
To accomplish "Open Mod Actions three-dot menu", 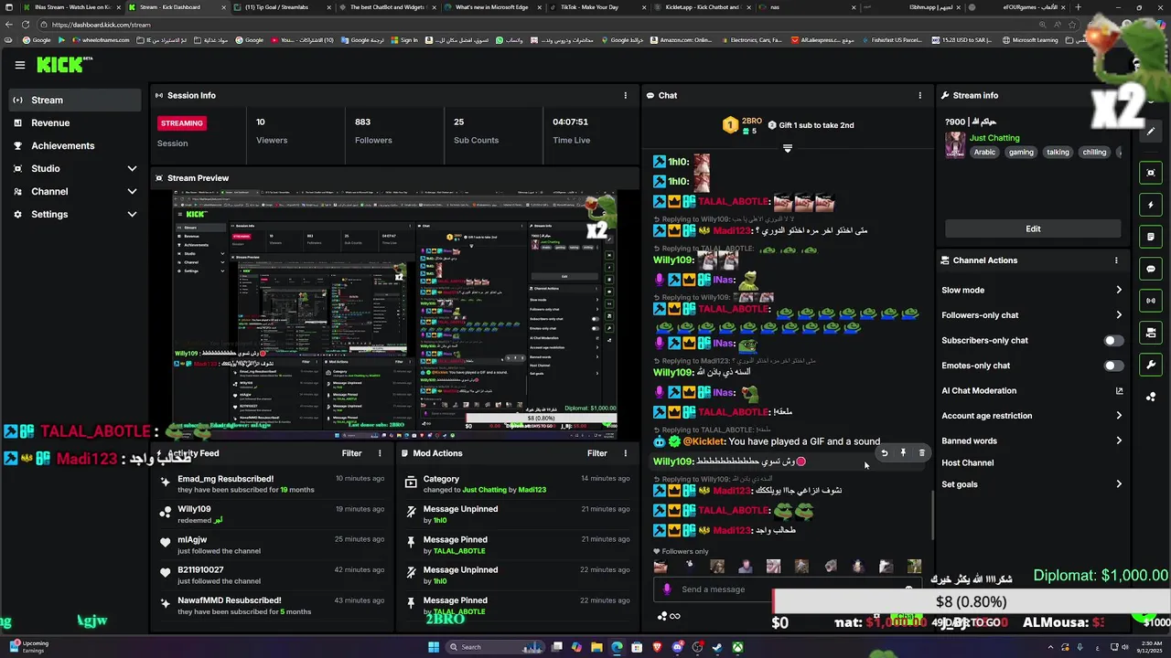I will click(x=626, y=453).
